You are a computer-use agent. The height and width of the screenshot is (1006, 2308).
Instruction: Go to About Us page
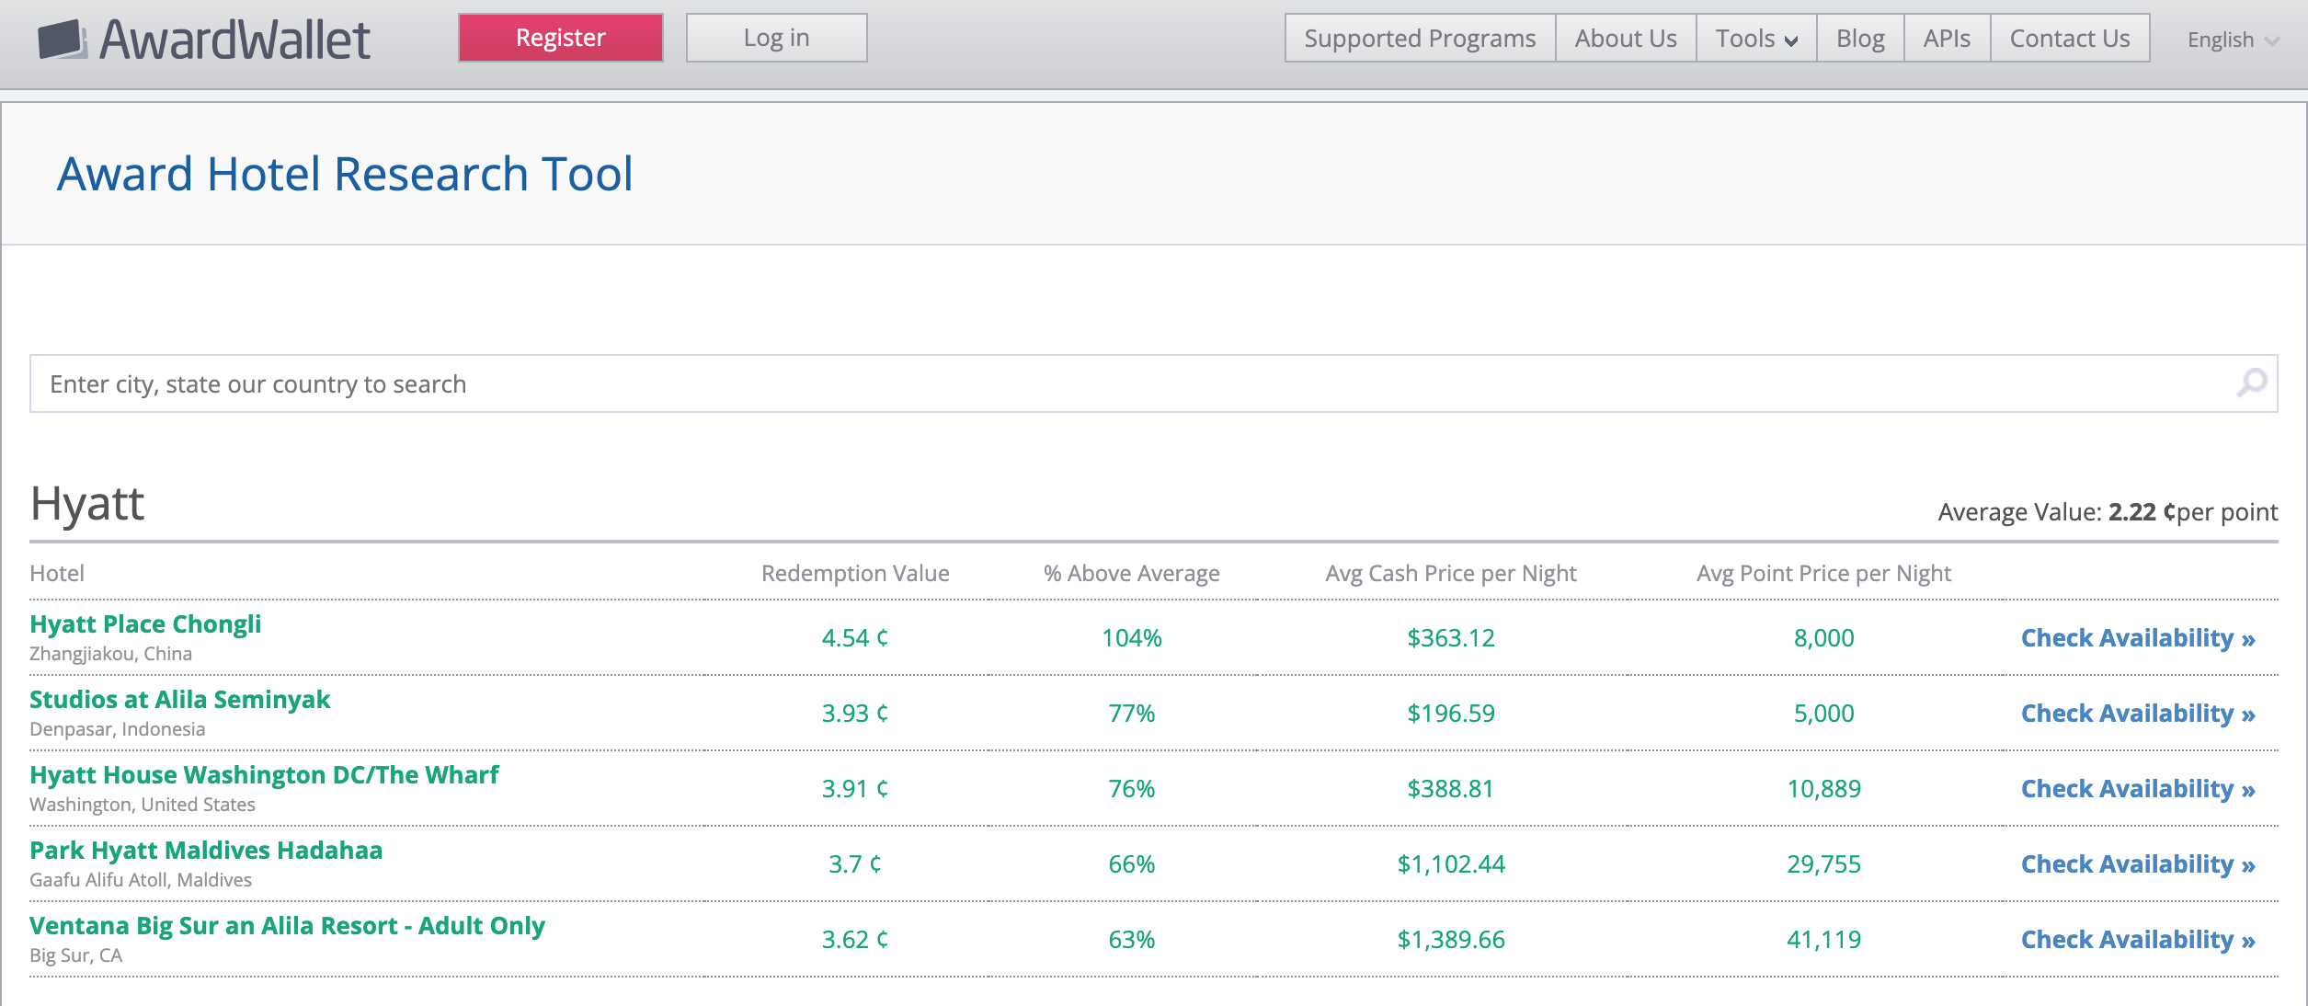(1625, 39)
